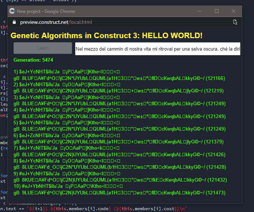Image resolution: width=254 pixels, height=212 pixels.
Task: Click the lock icon in address bar
Action: click(14, 22)
